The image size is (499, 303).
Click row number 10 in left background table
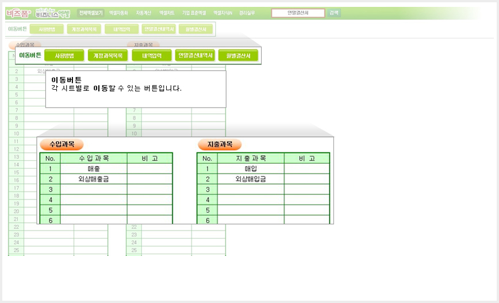pyautogui.click(x=16, y=133)
